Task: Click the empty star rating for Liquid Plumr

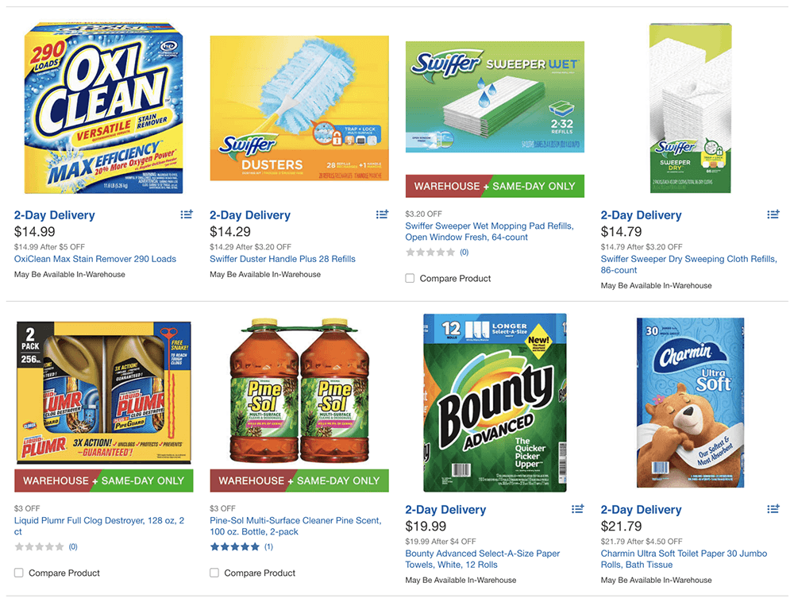Action: (39, 546)
